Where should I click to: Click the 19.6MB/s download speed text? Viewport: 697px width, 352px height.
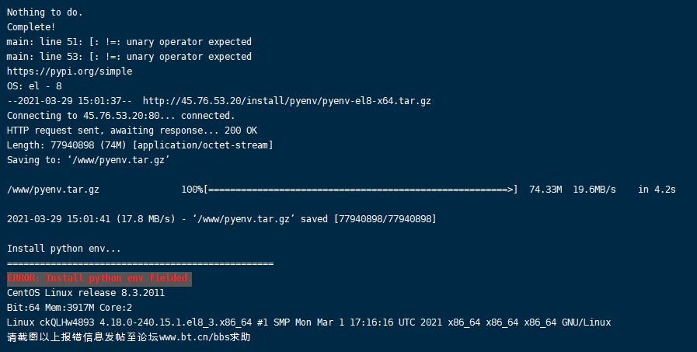(x=594, y=190)
